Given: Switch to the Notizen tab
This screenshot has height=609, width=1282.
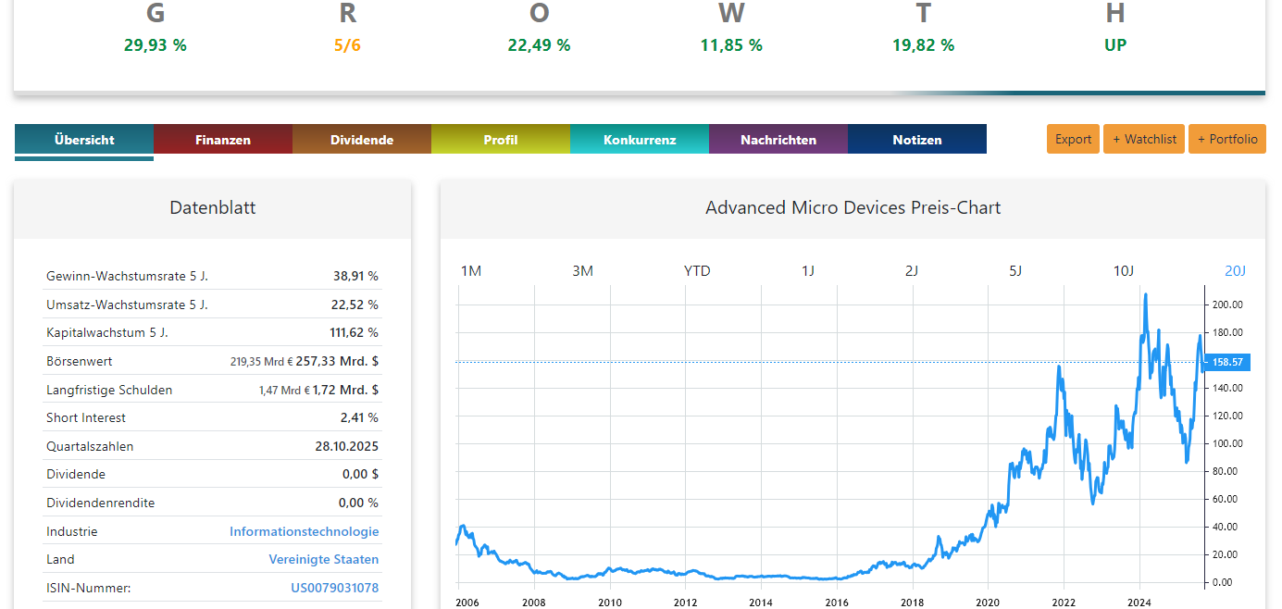Looking at the screenshot, I should 917,140.
